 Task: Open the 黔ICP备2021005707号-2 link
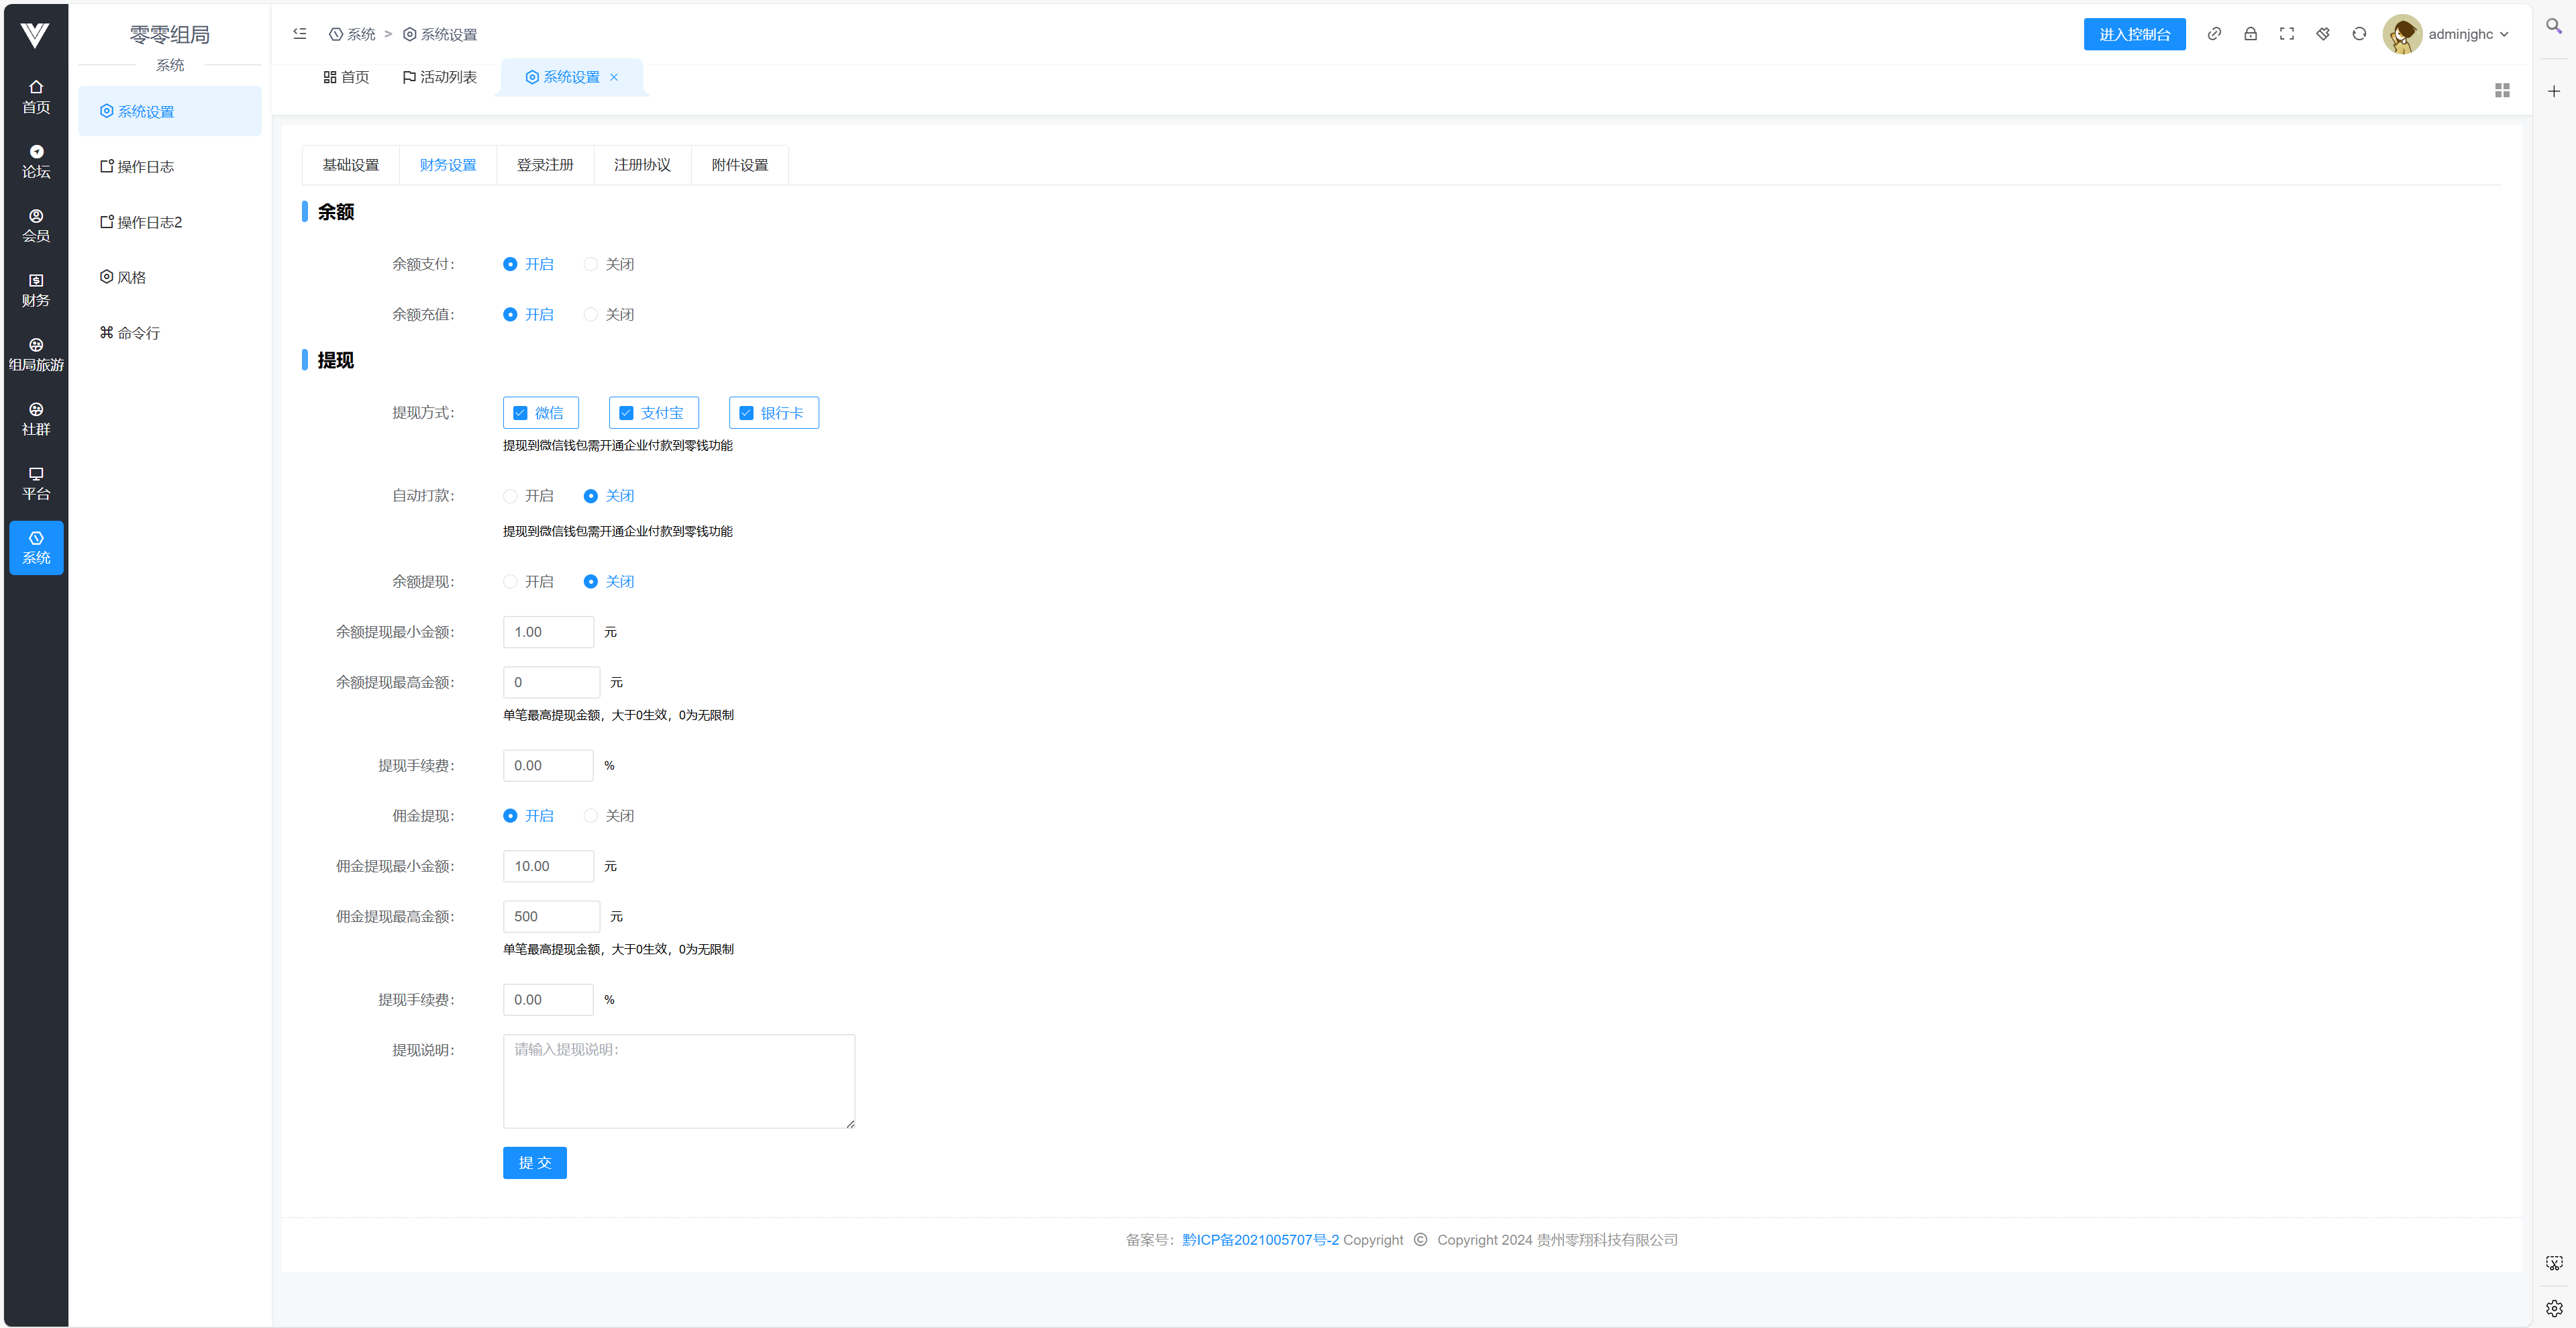[1260, 1240]
